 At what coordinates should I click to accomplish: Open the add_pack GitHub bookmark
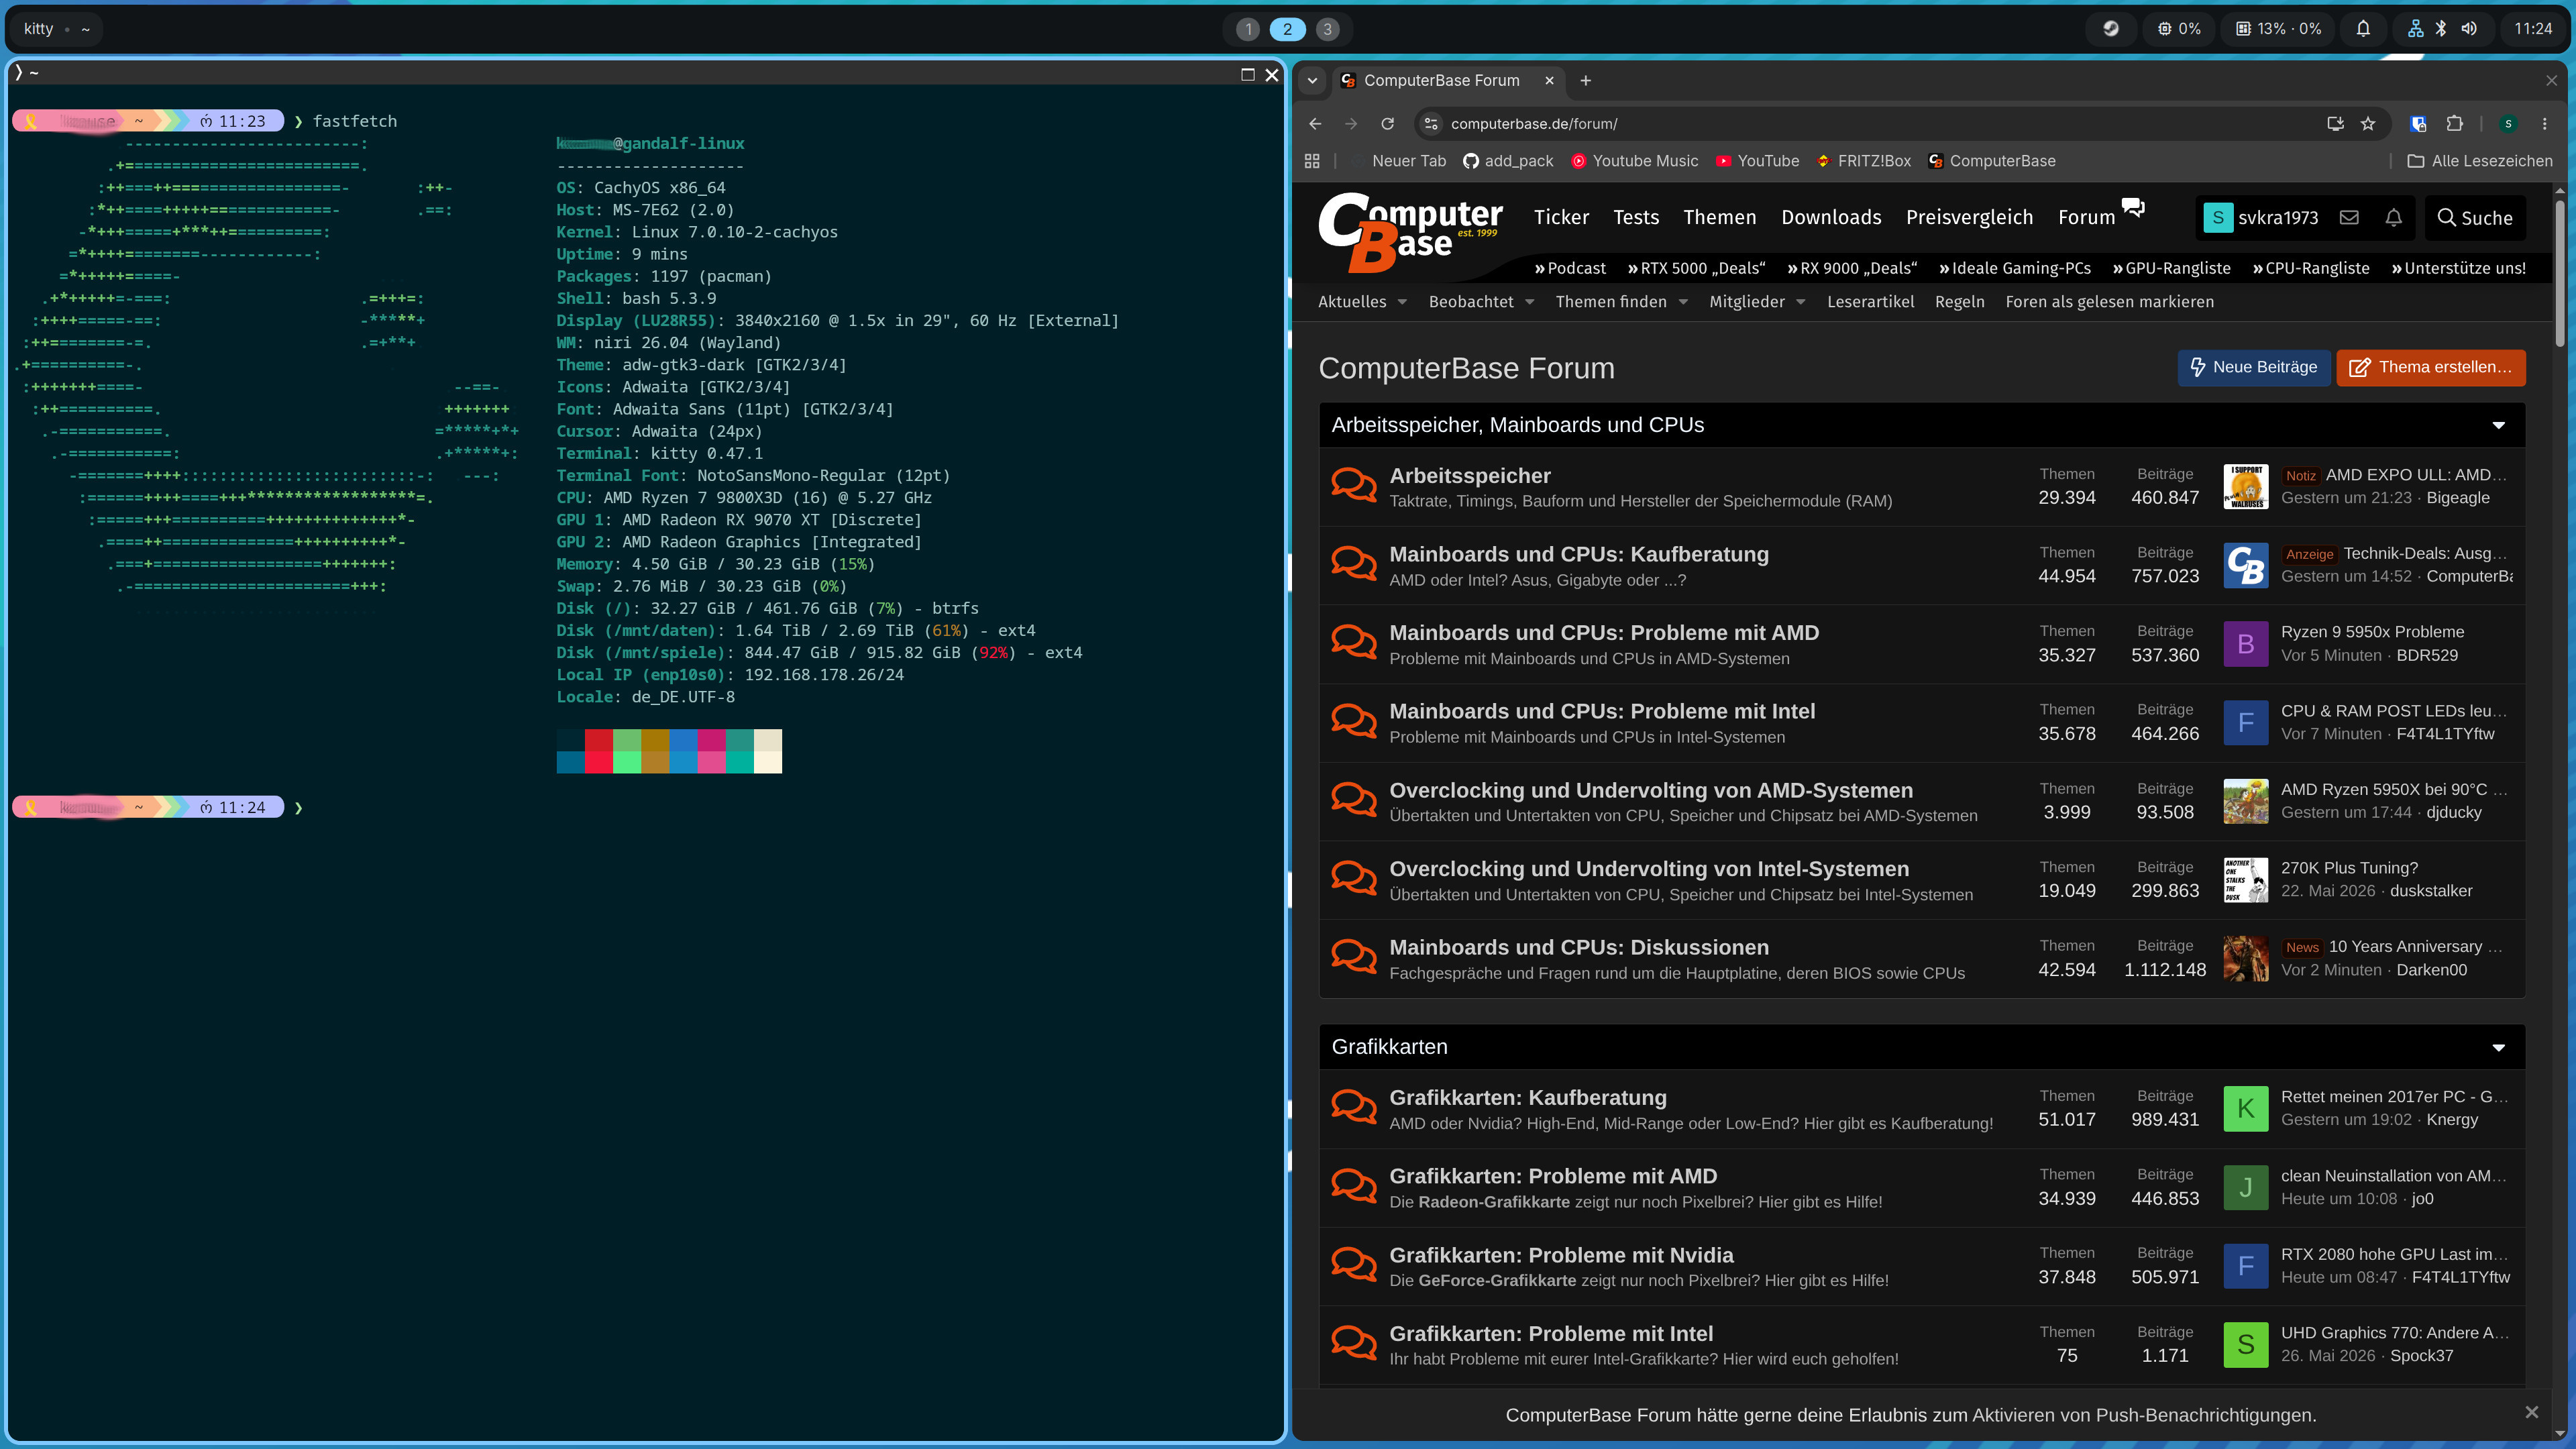(x=1508, y=161)
